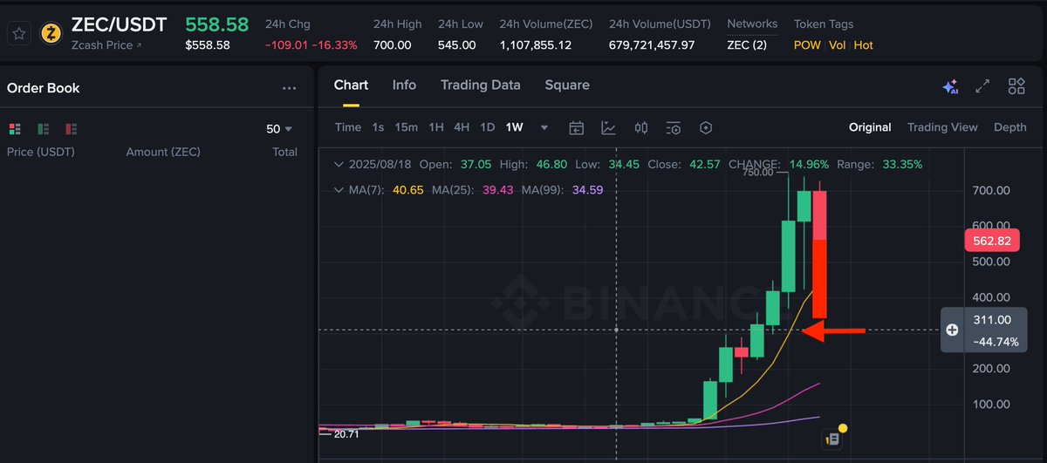Select the 1s interval

pos(378,127)
